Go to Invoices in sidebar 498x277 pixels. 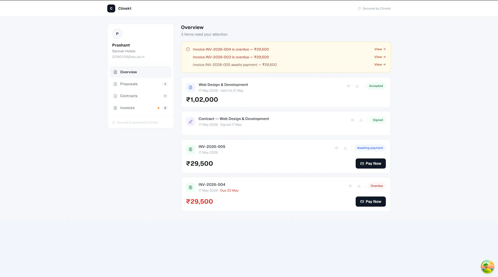tap(140, 108)
